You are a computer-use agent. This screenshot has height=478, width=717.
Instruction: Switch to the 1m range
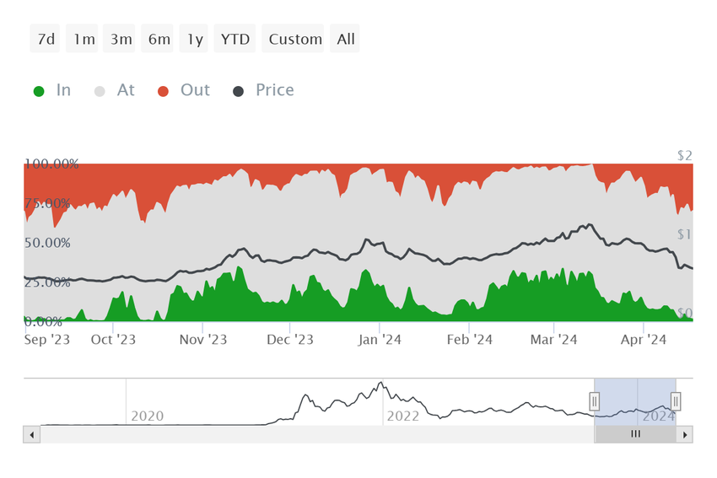(x=82, y=39)
